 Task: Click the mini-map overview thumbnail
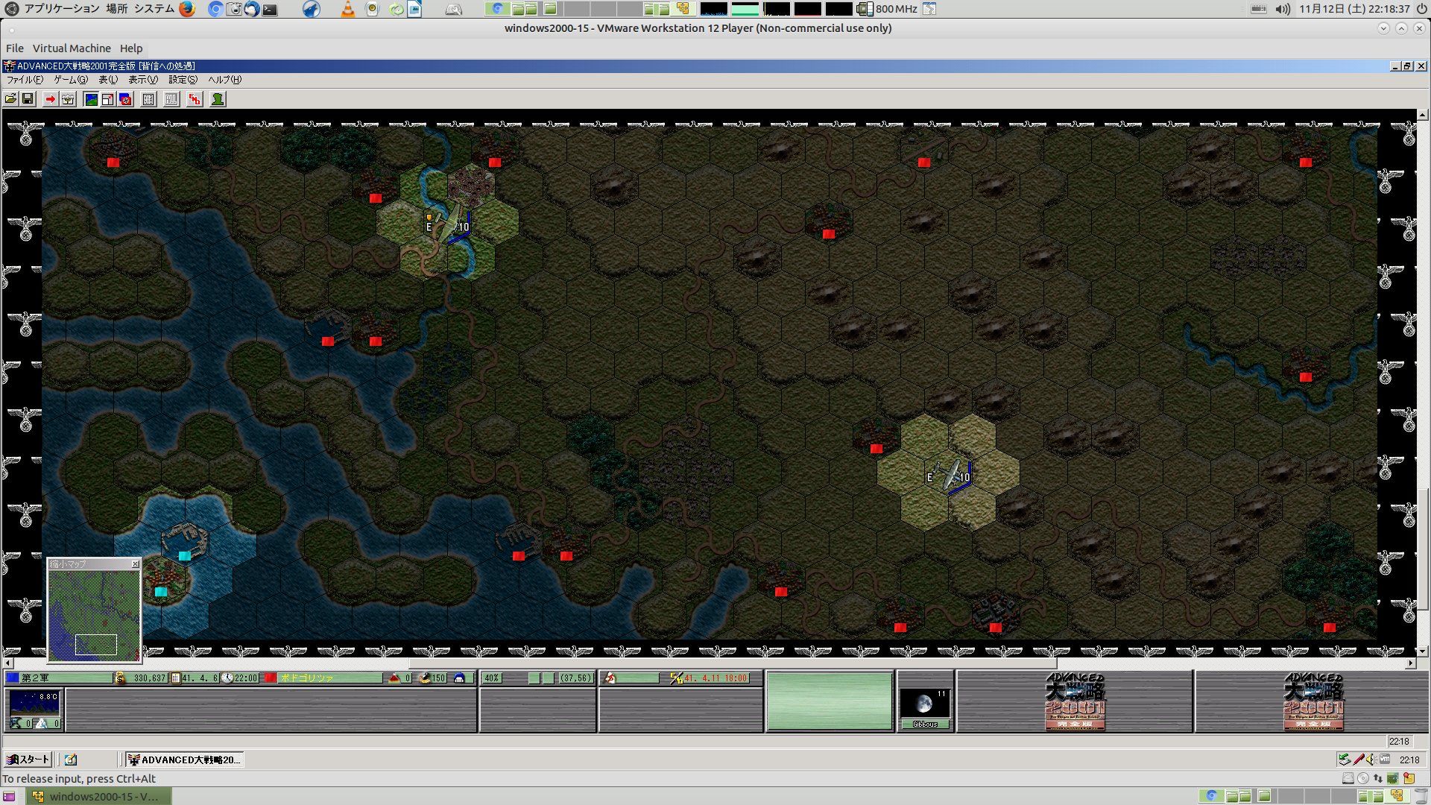(x=94, y=615)
